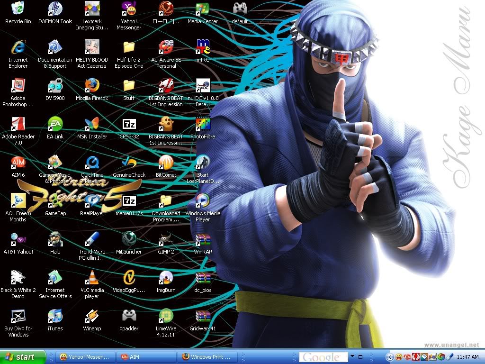Image resolution: width=485 pixels, height=364 pixels.
Task: Select nullDC v1.0.0 Beta 1 icon
Action: [203, 85]
